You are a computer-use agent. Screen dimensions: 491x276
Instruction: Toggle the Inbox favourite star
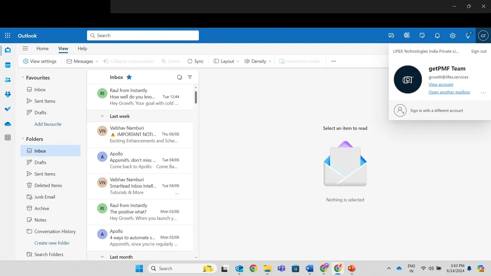click(x=129, y=77)
